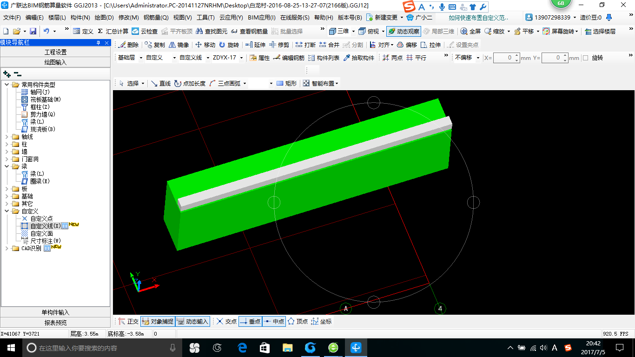635x357 pixels.
Task: Open the 钢筋量(Q) menu
Action: (156, 18)
